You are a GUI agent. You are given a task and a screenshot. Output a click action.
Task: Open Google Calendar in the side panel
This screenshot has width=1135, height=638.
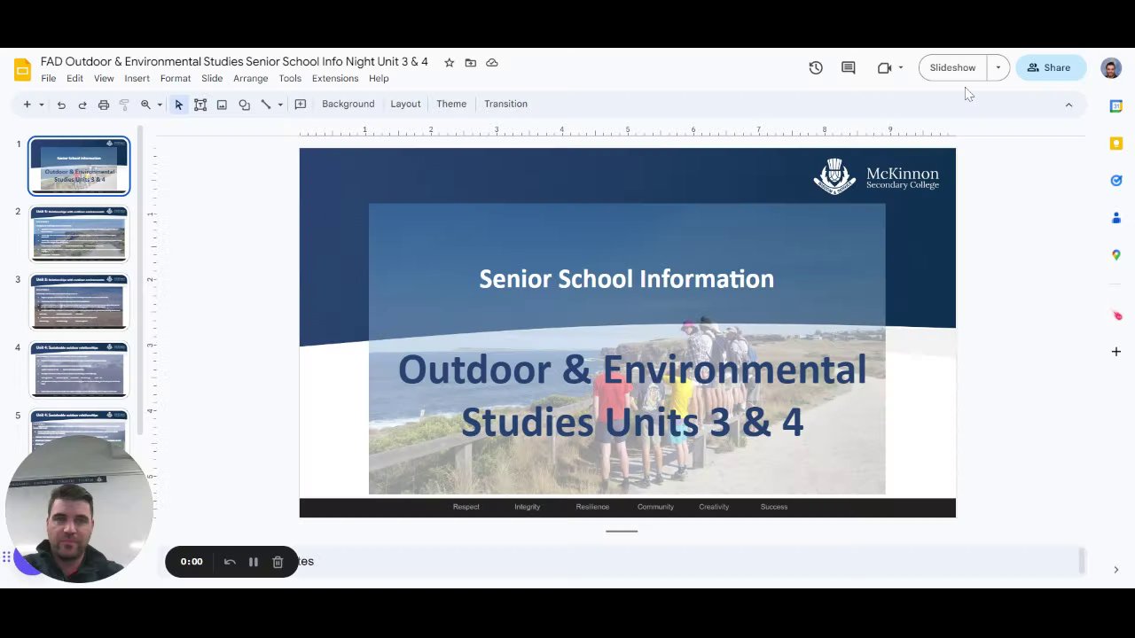[1116, 106]
